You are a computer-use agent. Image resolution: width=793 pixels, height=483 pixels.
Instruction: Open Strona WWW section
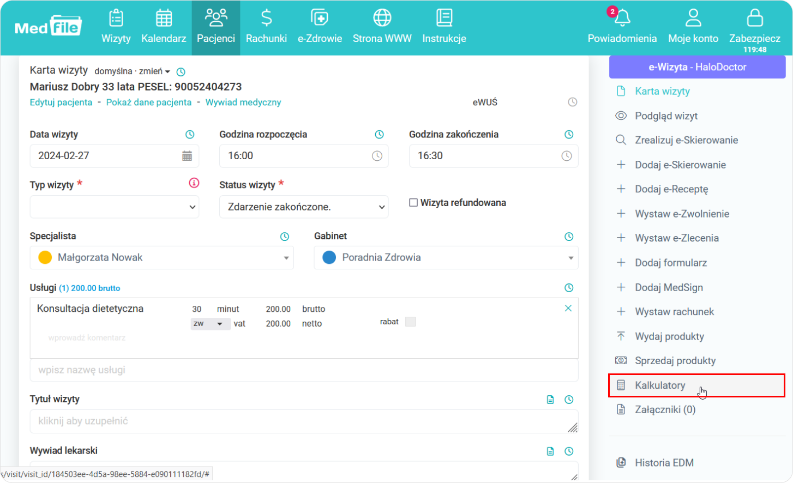coord(382,27)
